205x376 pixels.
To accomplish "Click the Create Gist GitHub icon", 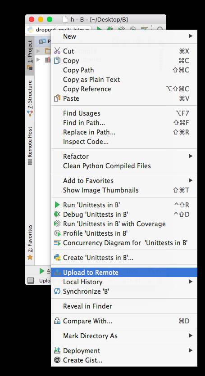I will coord(57,360).
